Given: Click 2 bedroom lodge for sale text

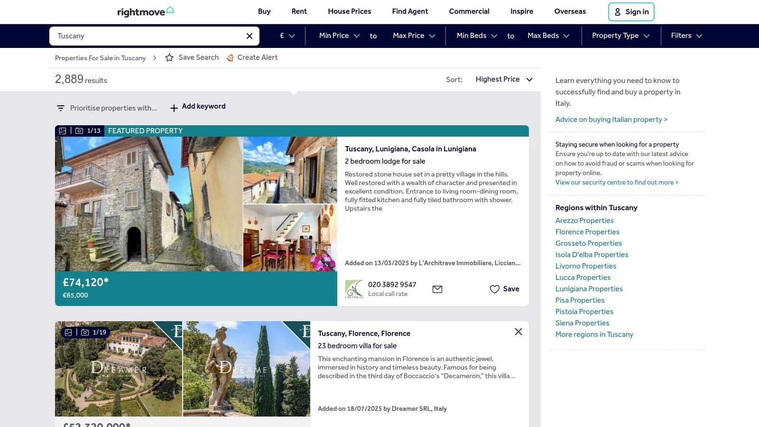Looking at the screenshot, I should click(x=385, y=161).
